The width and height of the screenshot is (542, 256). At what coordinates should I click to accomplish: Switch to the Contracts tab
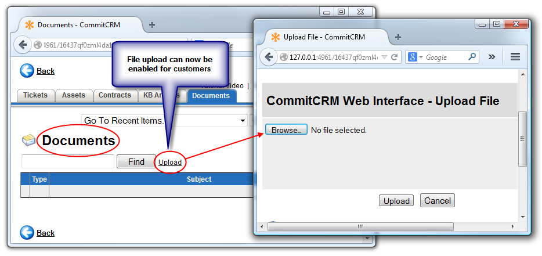[115, 95]
